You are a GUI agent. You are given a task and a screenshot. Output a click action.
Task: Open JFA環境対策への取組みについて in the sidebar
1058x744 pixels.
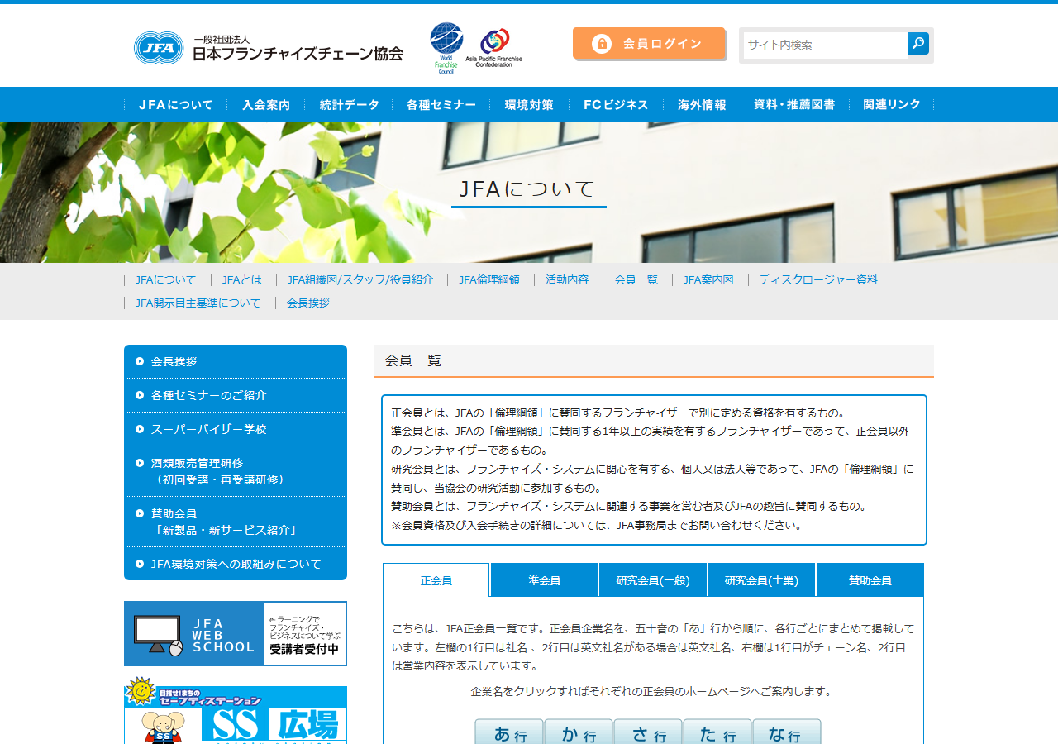tap(236, 564)
